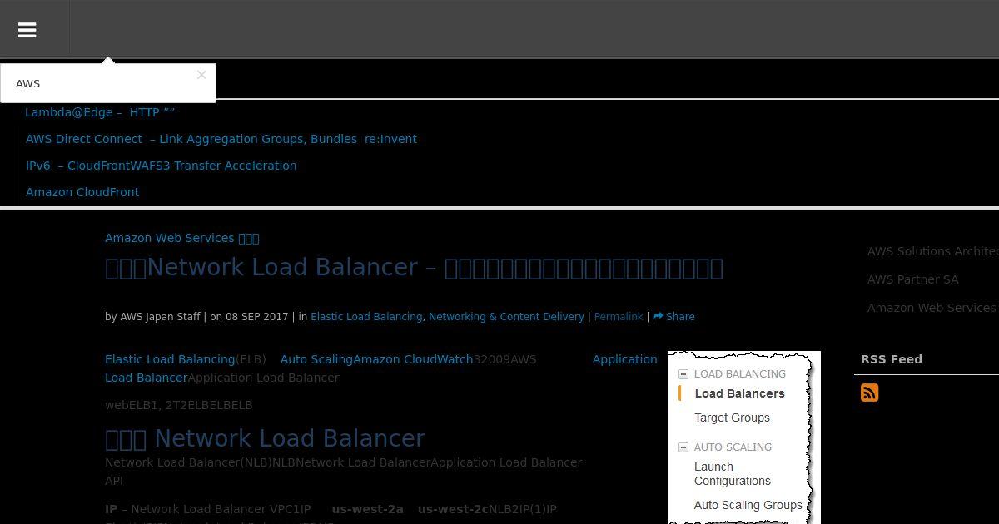Click the AWS text in popup
This screenshot has width=999, height=524.
click(x=27, y=84)
